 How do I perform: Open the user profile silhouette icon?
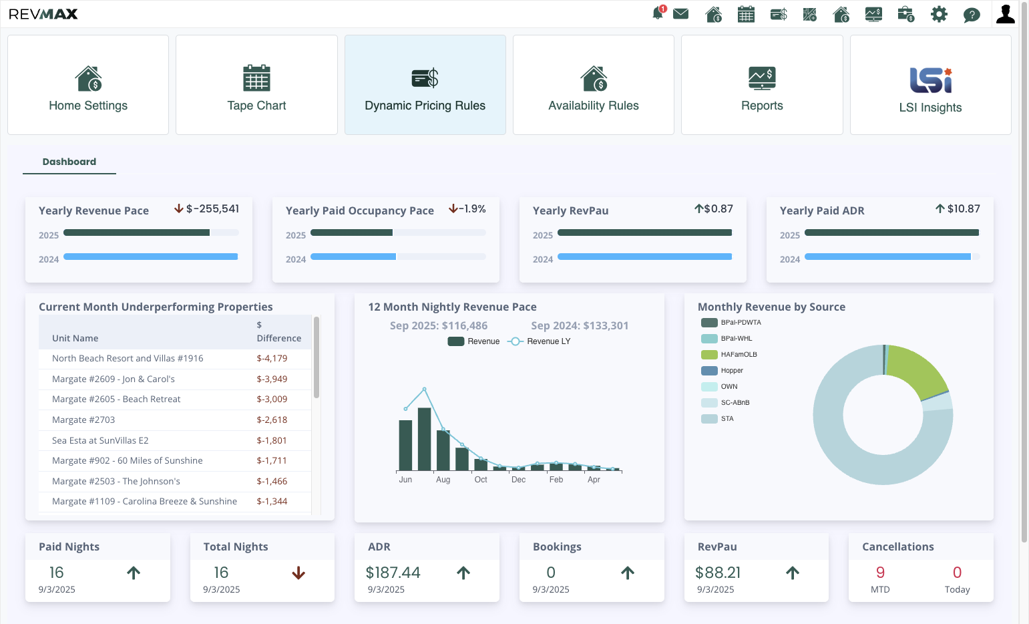[x=1005, y=13]
